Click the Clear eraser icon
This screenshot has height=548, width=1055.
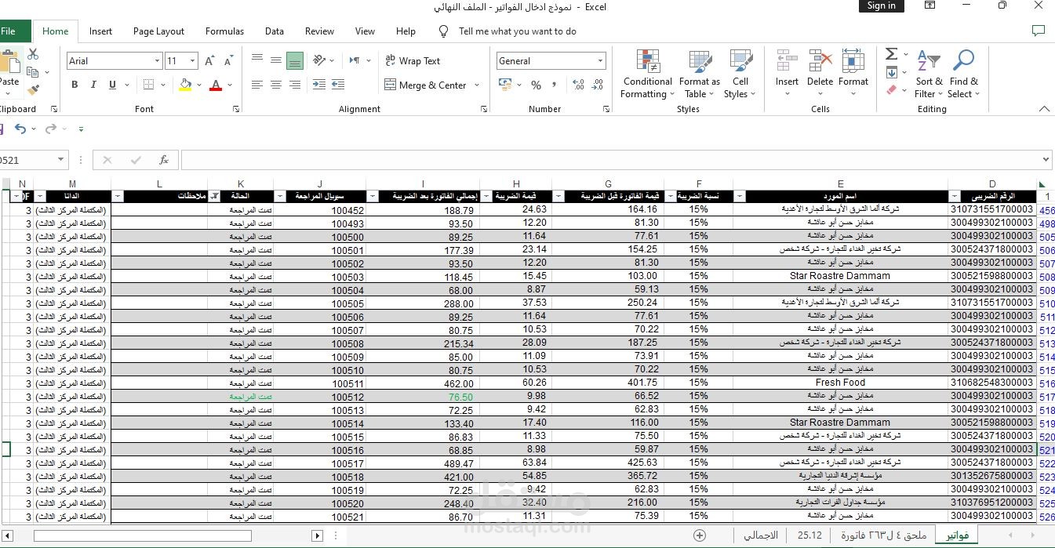892,90
